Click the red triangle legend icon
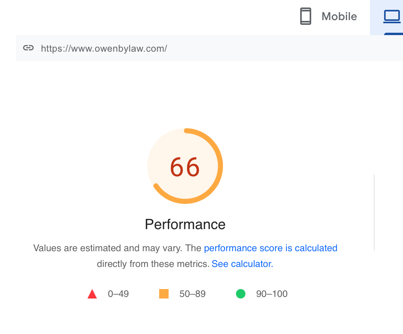The width and height of the screenshot is (403, 334). 92,294
